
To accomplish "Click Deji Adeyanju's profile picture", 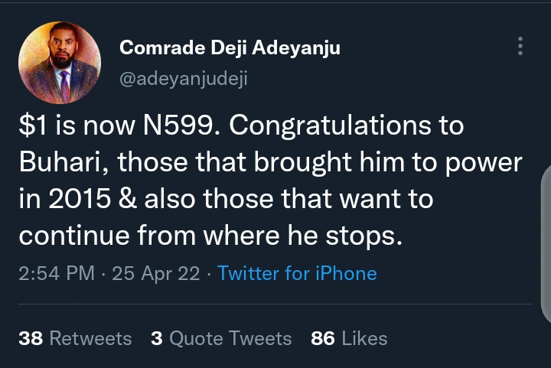I will pyautogui.click(x=60, y=64).
